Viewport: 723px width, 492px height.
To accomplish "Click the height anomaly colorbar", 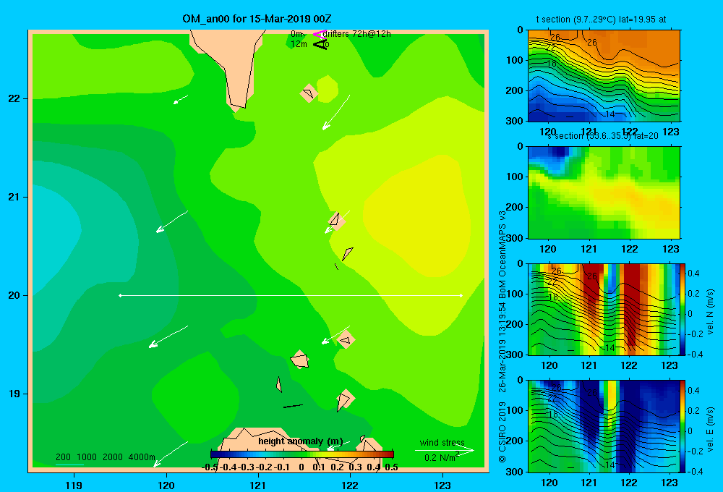I will (302, 454).
